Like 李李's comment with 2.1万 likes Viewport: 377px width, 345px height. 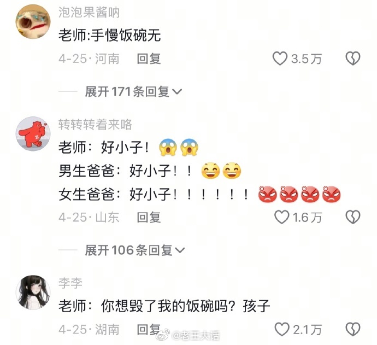tap(281, 329)
